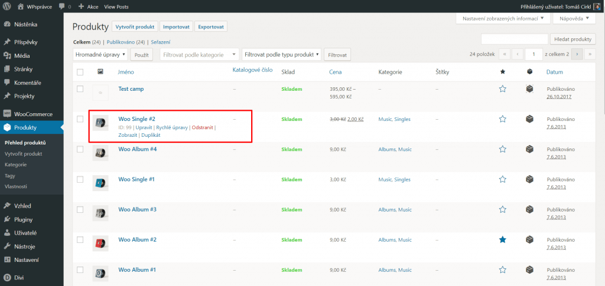The height and width of the screenshot is (286, 605).
Task: Click Hledat produkty button
Action: tap(573, 40)
